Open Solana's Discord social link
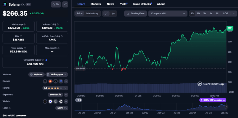 pyautogui.click(x=60, y=81)
